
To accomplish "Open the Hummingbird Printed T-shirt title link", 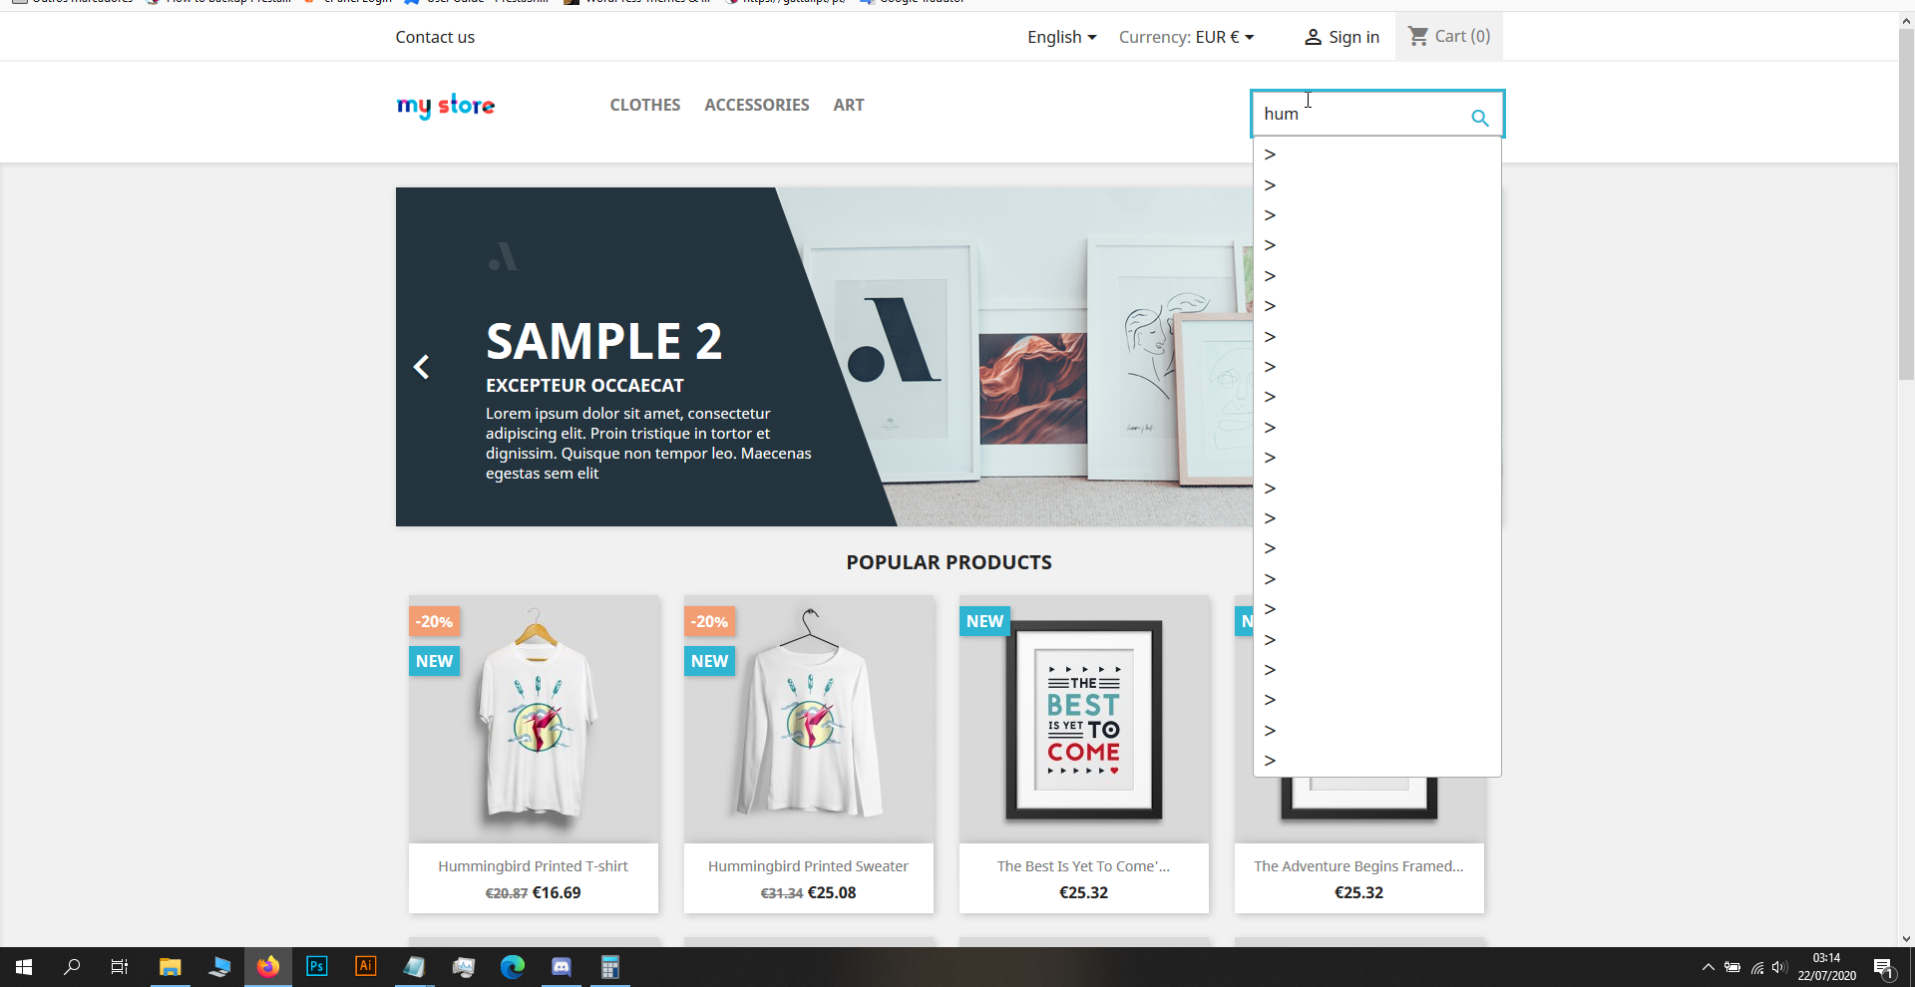I will tap(534, 866).
